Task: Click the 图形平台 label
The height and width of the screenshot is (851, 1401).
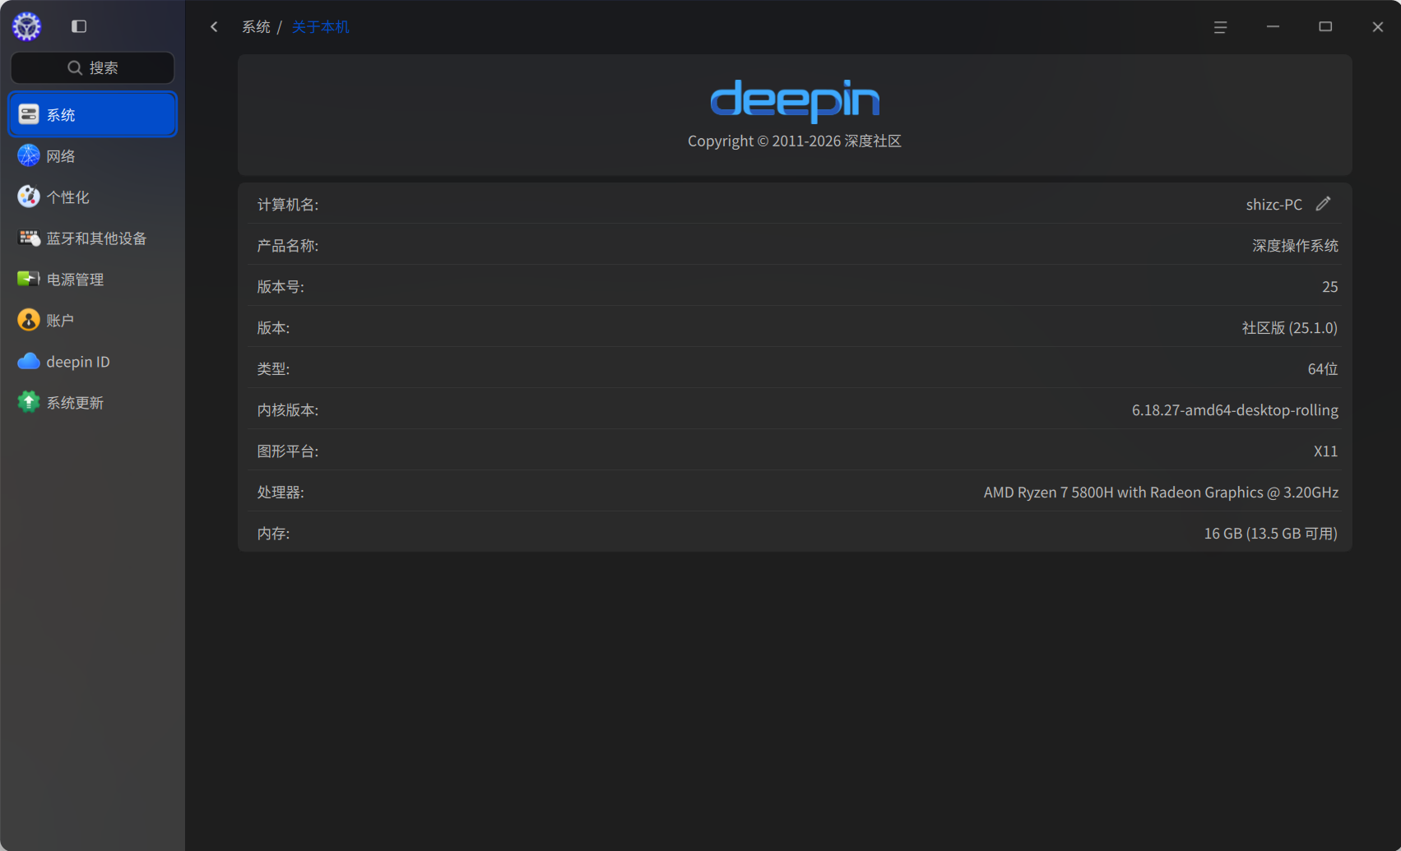Action: [288, 451]
